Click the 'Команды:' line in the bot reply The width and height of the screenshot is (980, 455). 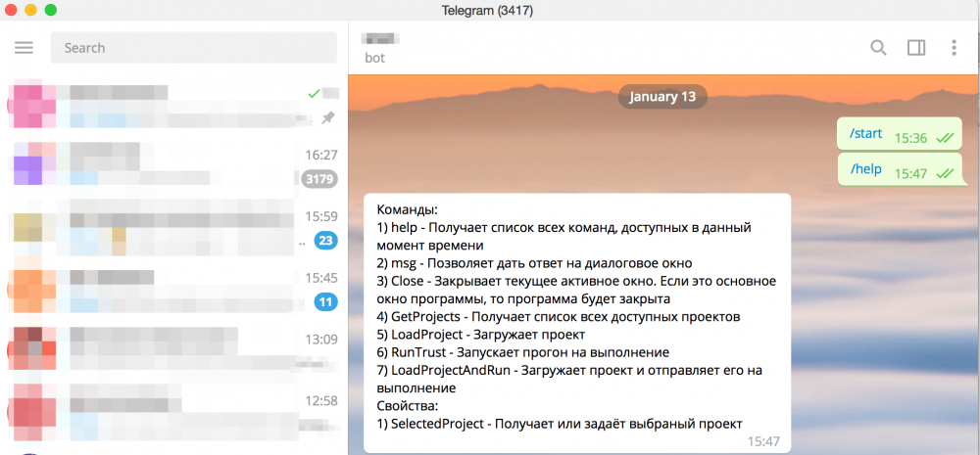click(408, 209)
